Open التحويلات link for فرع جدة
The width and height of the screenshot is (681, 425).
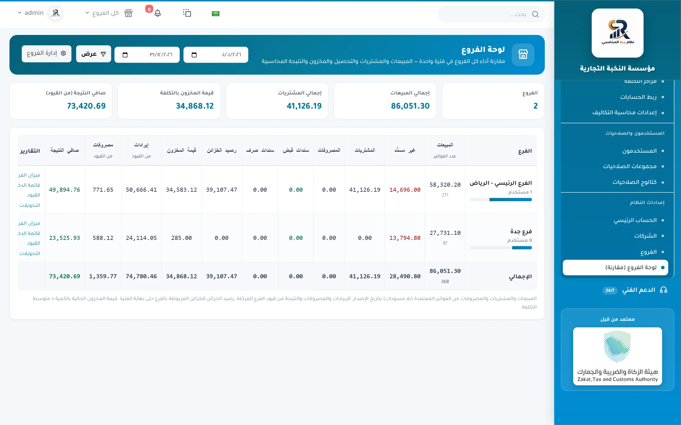[30, 253]
